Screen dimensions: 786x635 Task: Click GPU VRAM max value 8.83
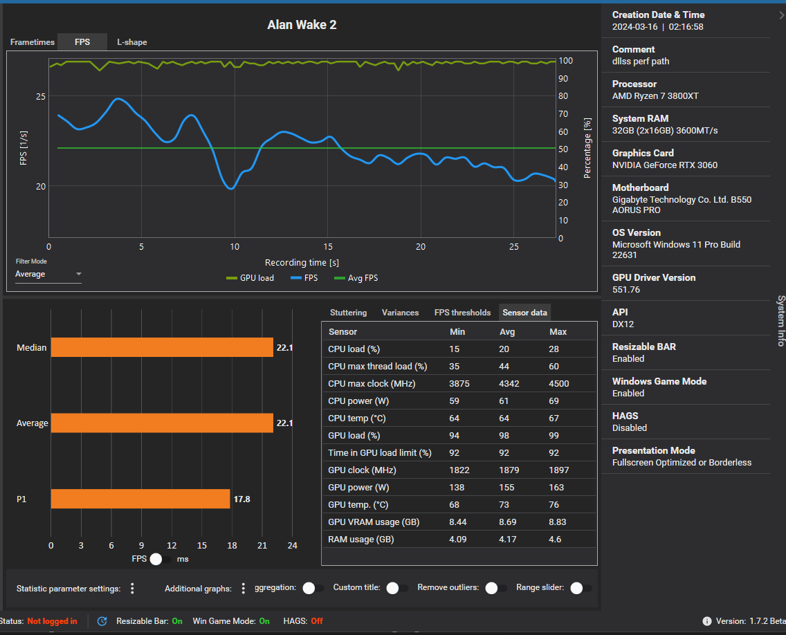coord(558,522)
